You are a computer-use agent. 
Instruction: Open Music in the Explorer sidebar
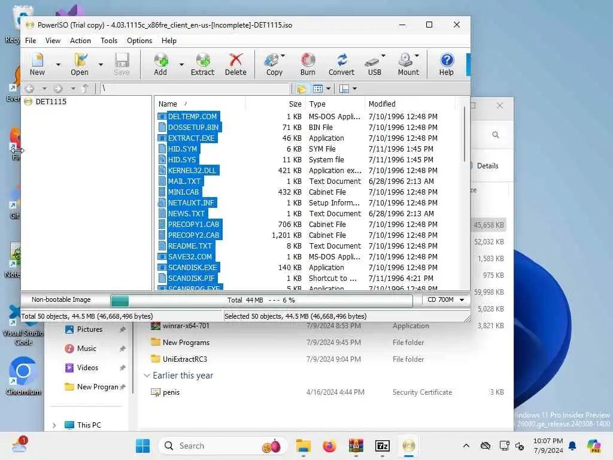click(x=86, y=349)
